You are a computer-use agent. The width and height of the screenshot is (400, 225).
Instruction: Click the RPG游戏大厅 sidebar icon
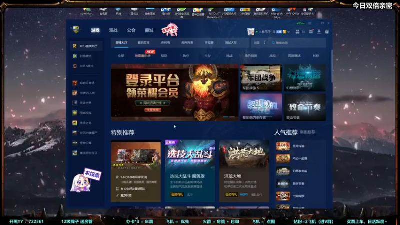tap(74, 46)
